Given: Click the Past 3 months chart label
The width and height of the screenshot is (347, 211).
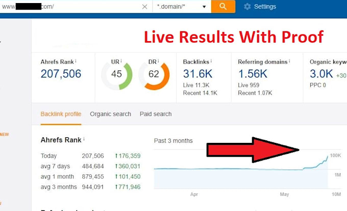Looking at the screenshot, I should point(173,141).
